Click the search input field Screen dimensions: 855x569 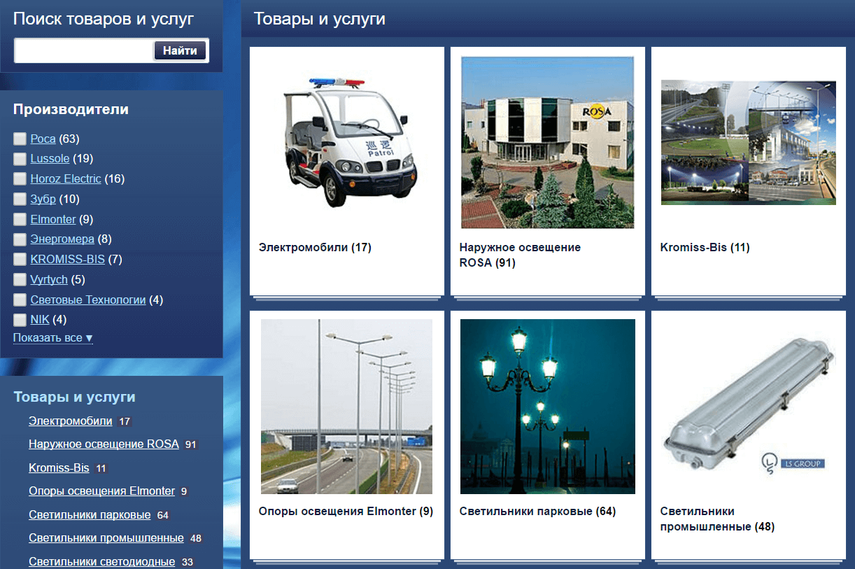pyautogui.click(x=83, y=50)
